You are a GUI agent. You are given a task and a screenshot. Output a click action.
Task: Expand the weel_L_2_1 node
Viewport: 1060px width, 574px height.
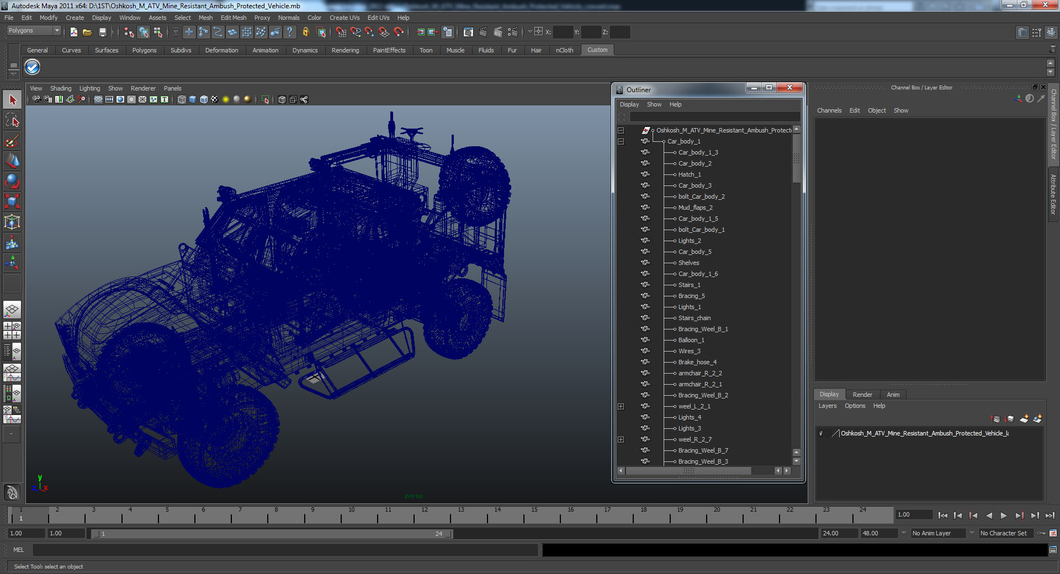tap(621, 407)
